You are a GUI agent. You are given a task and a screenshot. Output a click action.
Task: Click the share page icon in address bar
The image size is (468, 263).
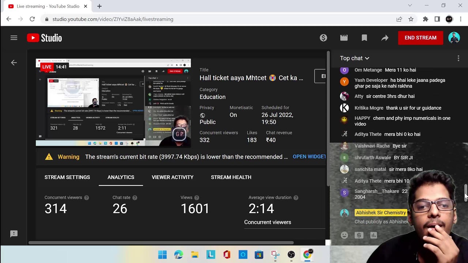click(x=399, y=19)
